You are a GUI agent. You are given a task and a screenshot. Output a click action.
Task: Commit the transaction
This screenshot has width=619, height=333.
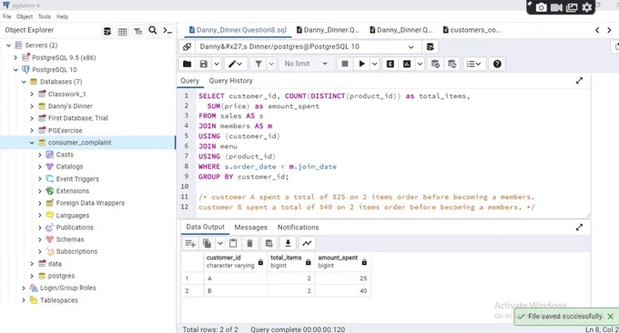435,64
